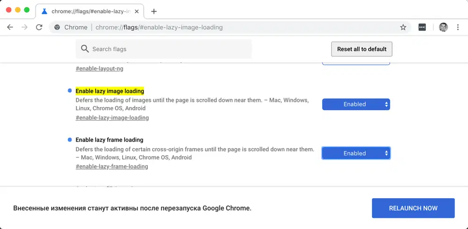The image size is (468, 229).
Task: Follow the #enable-lazy-image-loading link
Action: (x=112, y=118)
